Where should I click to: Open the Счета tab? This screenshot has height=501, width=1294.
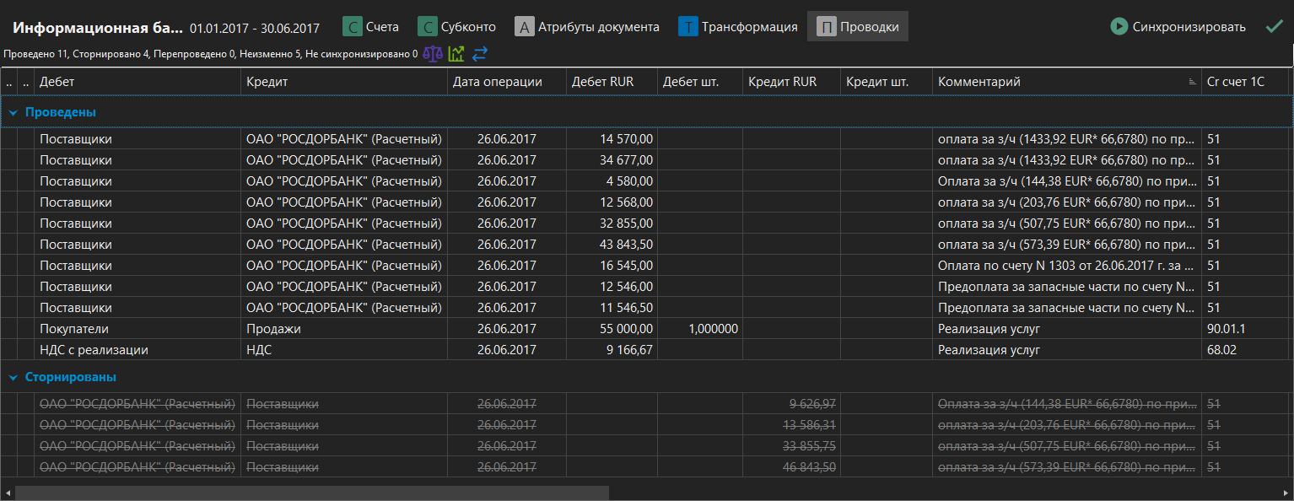[x=371, y=26]
